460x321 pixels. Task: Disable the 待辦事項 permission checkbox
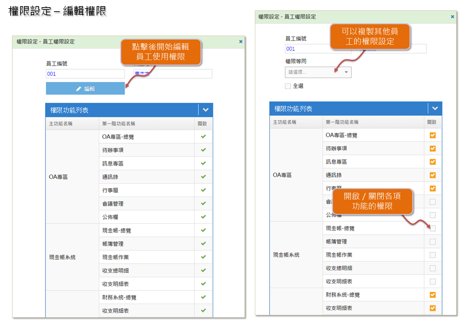point(433,149)
